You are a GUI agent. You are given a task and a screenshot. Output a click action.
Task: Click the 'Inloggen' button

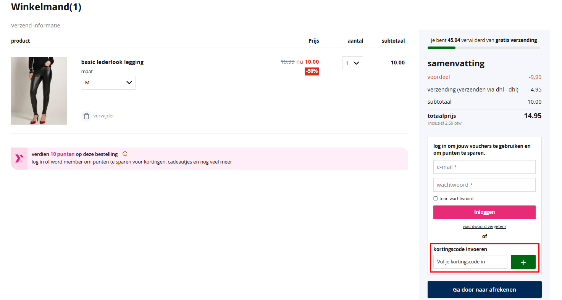click(484, 212)
